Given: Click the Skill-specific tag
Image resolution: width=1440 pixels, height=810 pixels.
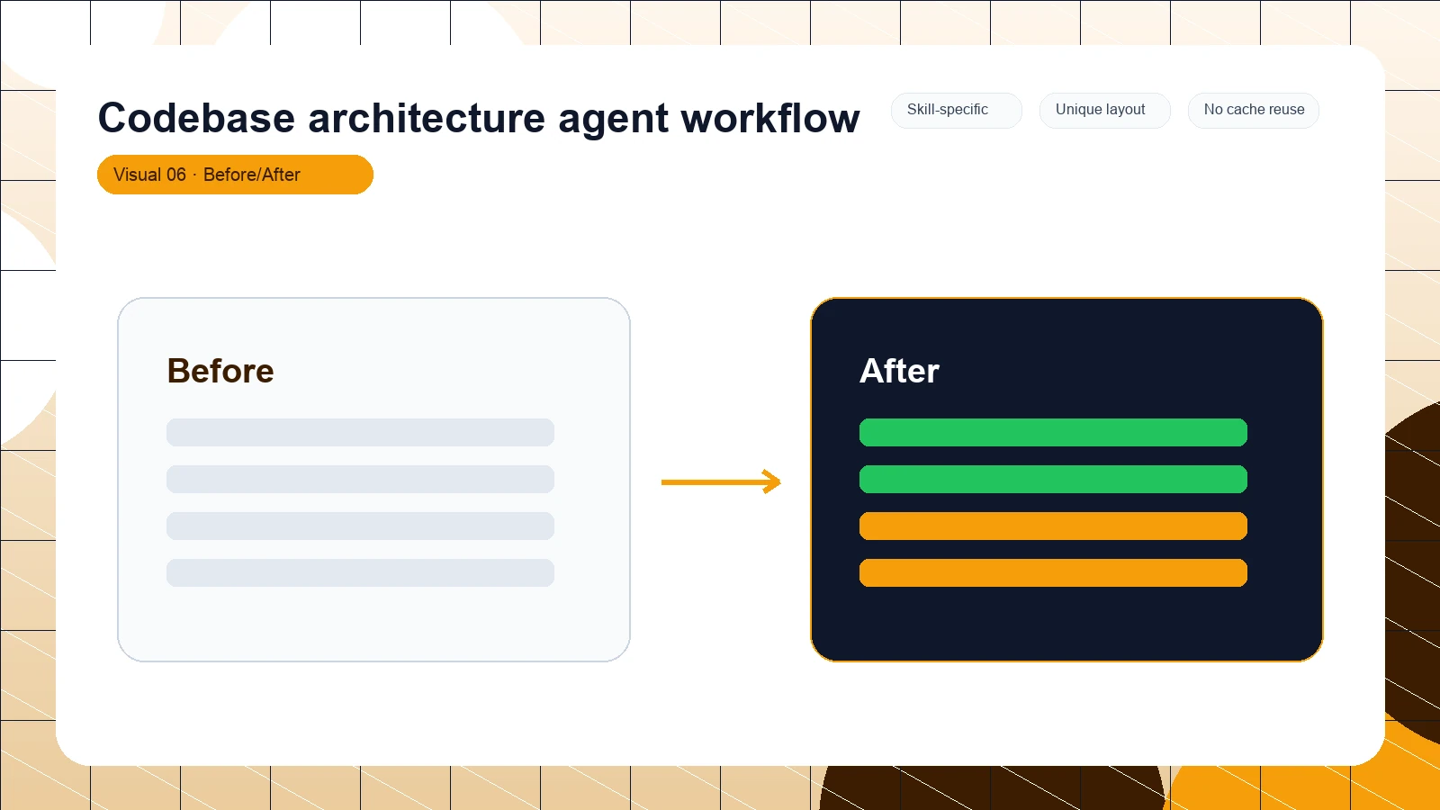Looking at the screenshot, I should (956, 110).
